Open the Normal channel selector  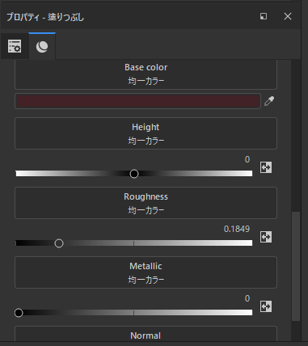[146, 334]
